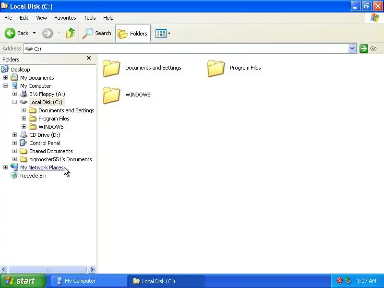This screenshot has height=288, width=384.
Task: Click the disabled Forward arrow icon
Action: click(48, 33)
